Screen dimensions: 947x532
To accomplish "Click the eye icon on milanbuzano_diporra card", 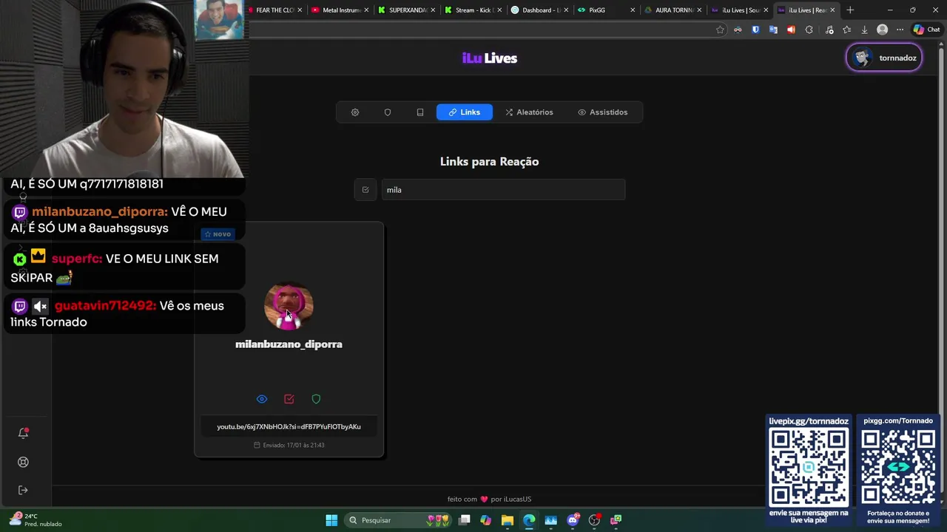I will (262, 399).
